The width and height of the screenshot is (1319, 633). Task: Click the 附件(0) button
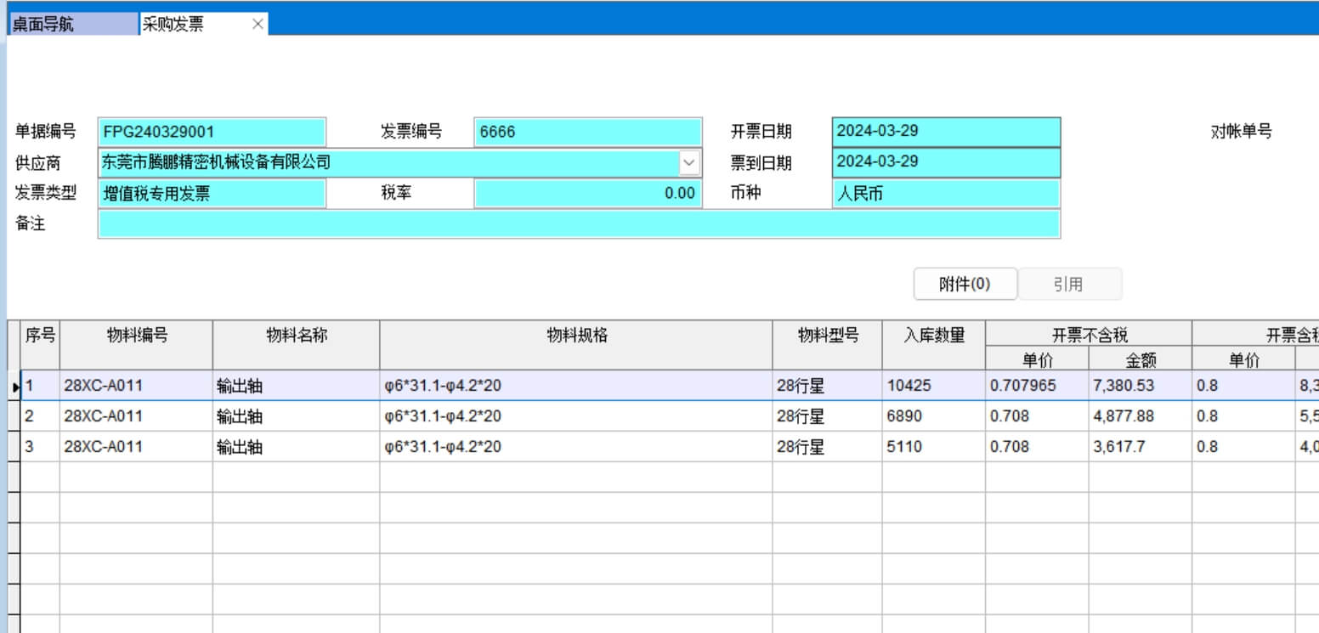point(965,285)
